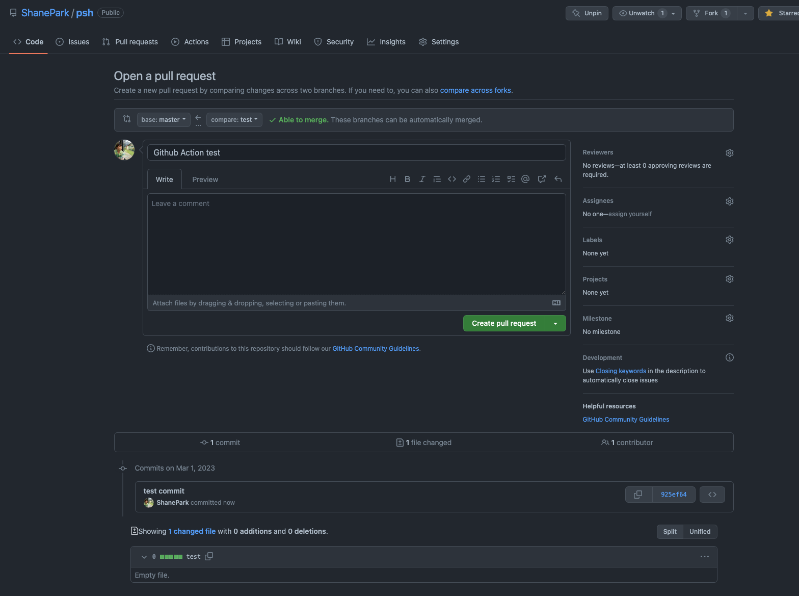Open Assignees gear settings
The image size is (799, 596).
(x=729, y=201)
